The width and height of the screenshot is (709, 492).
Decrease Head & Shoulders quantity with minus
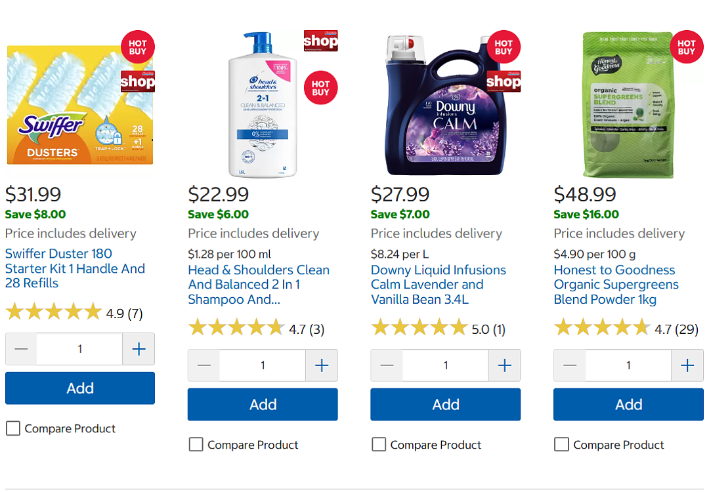click(x=204, y=365)
